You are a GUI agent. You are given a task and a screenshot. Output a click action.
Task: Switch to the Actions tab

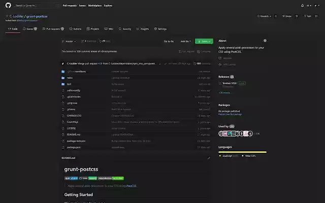75,29
